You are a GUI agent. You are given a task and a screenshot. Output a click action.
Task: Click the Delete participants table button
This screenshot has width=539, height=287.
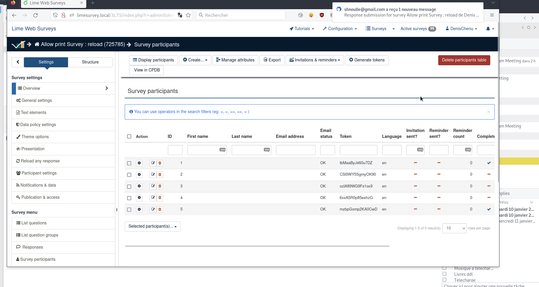(464, 60)
